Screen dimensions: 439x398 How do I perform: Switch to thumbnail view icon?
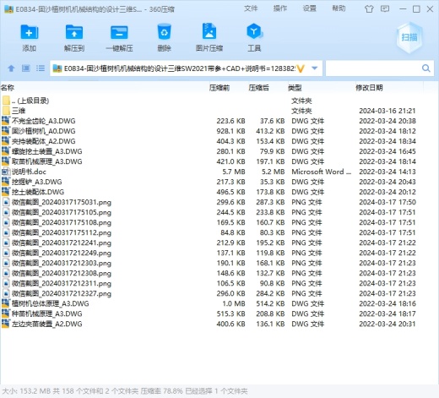coord(26,68)
